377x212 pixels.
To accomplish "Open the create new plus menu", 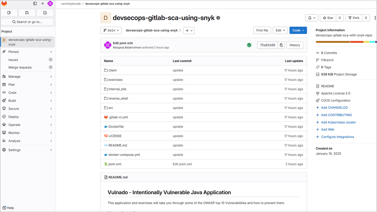I will pos(43,4).
